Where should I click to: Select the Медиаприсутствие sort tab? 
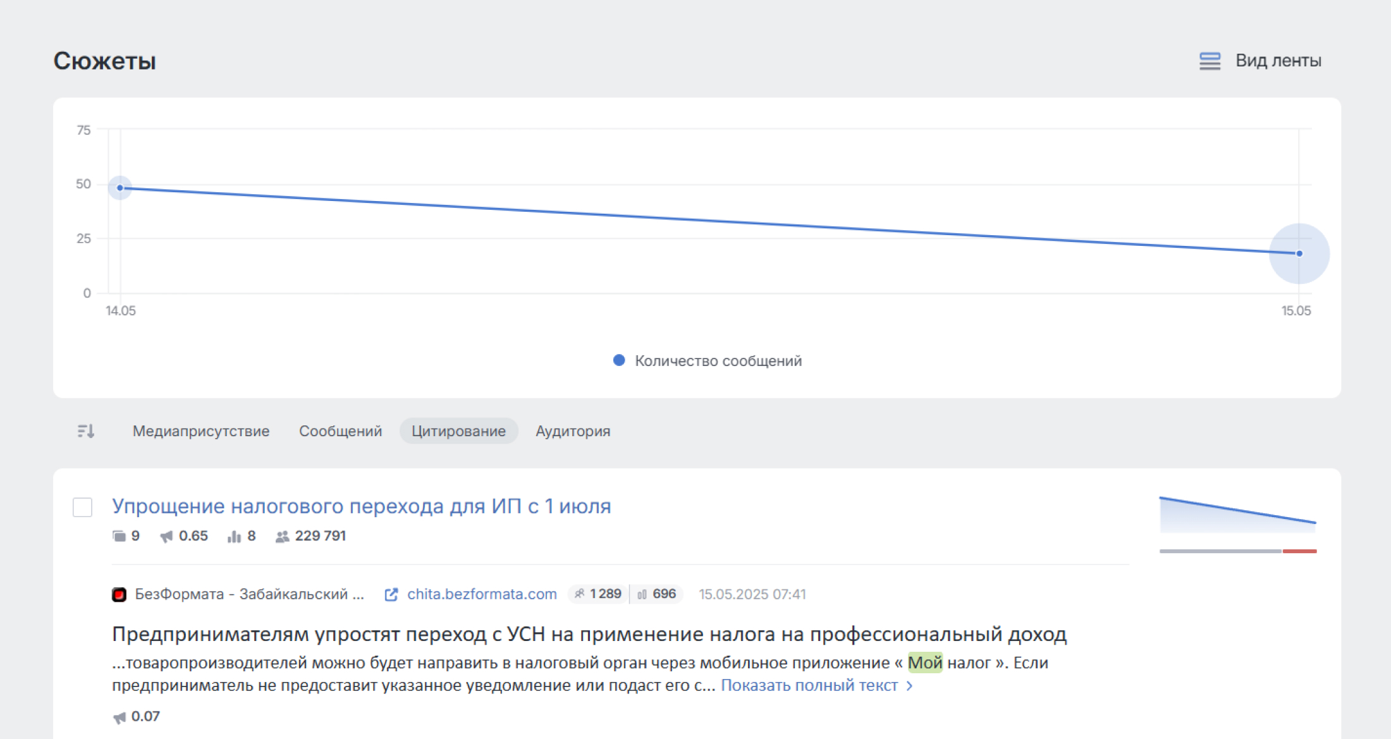point(201,431)
